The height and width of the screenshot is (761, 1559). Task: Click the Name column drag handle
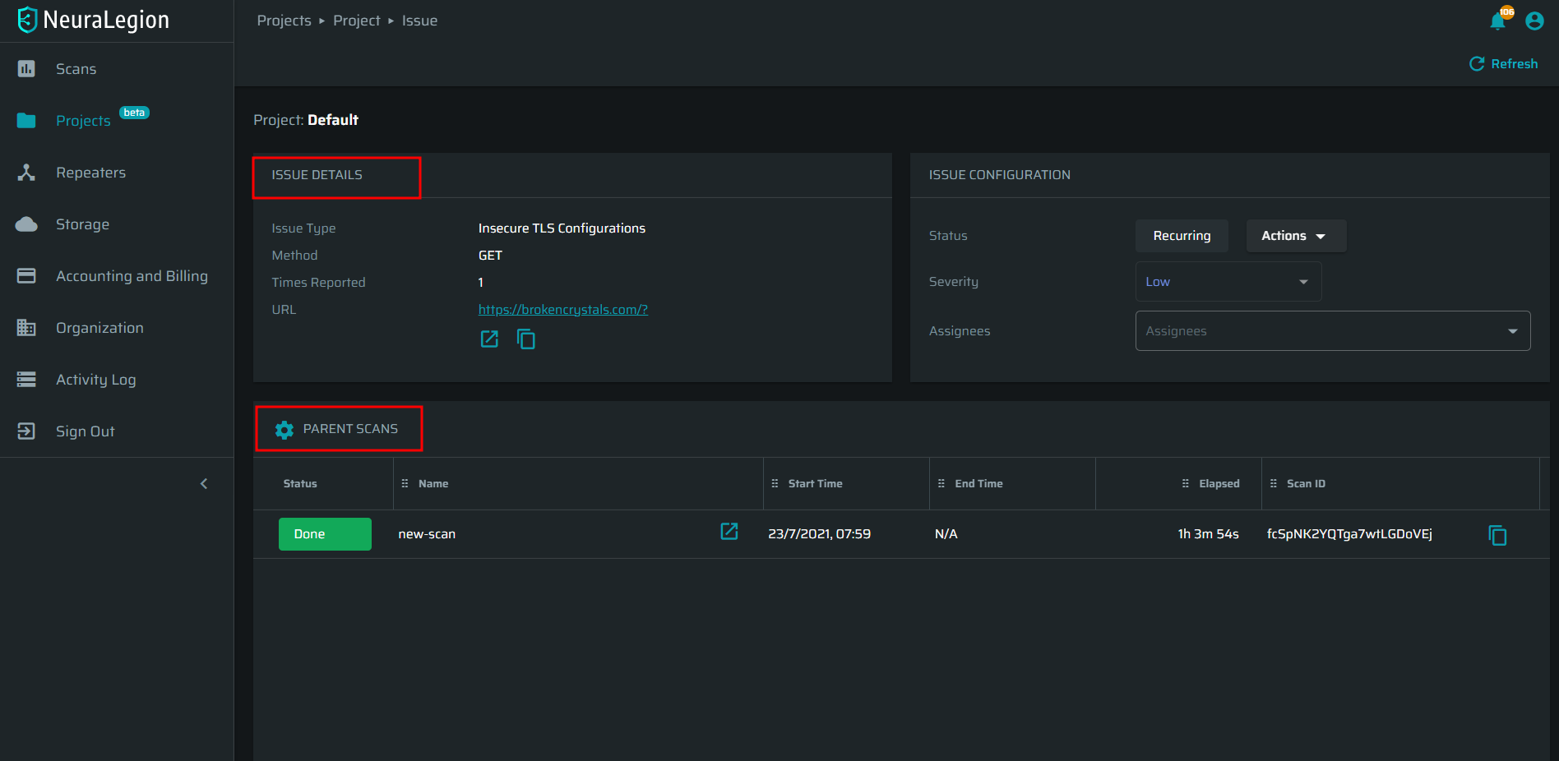click(x=405, y=484)
